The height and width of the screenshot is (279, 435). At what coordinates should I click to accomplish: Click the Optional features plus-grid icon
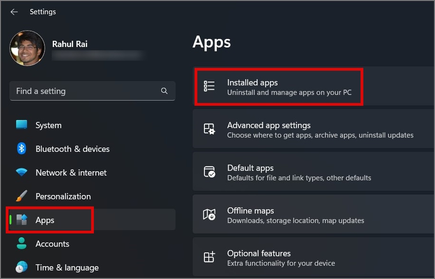[x=209, y=257]
